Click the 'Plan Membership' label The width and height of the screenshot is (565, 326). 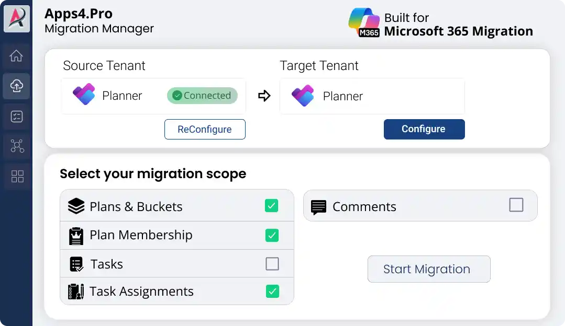pyautogui.click(x=141, y=235)
